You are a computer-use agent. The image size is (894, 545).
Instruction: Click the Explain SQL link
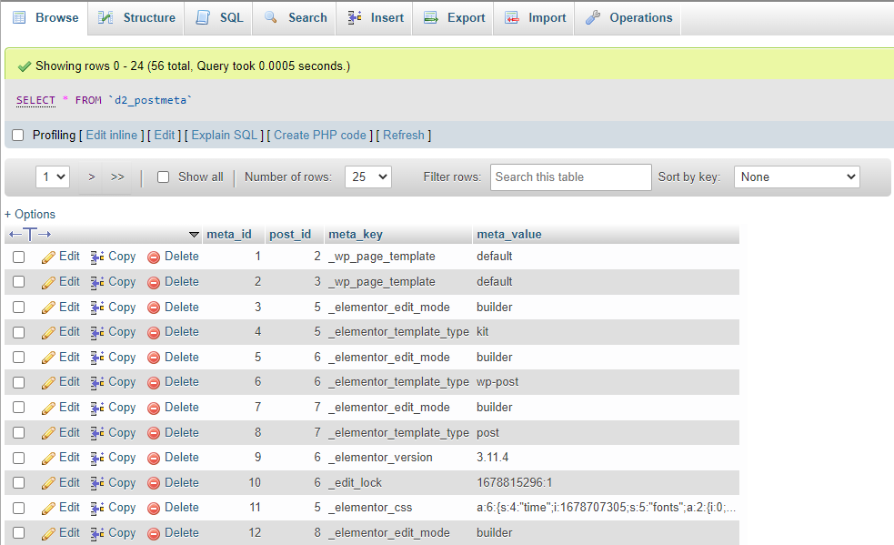coord(225,136)
